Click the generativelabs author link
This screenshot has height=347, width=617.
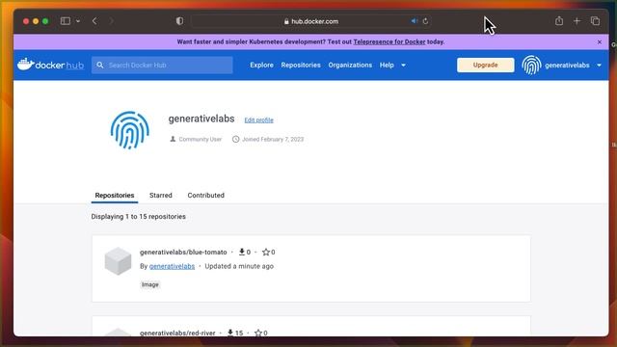click(172, 266)
